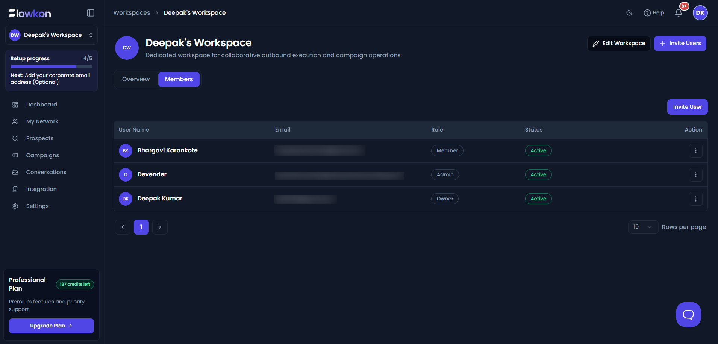
Task: Expand Deepak's Workspace switcher
Action: click(52, 35)
